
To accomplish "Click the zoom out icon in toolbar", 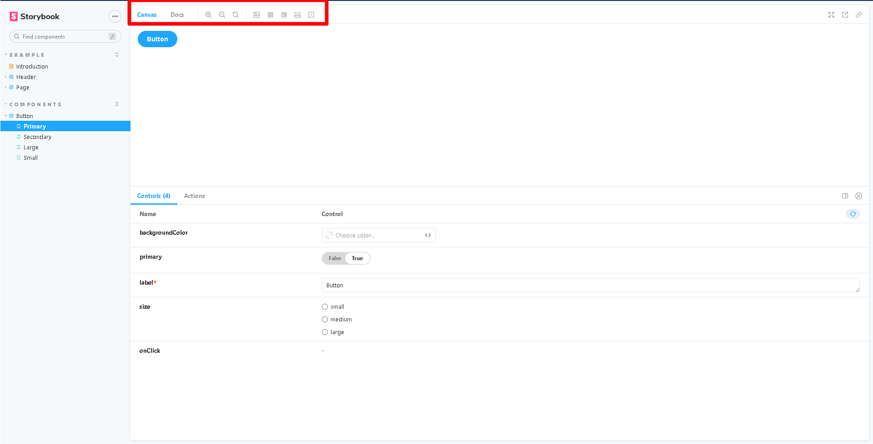I will 222,15.
